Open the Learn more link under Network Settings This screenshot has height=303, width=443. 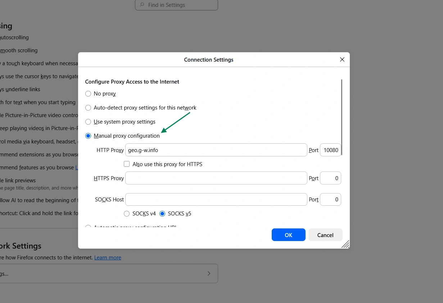pyautogui.click(x=108, y=258)
